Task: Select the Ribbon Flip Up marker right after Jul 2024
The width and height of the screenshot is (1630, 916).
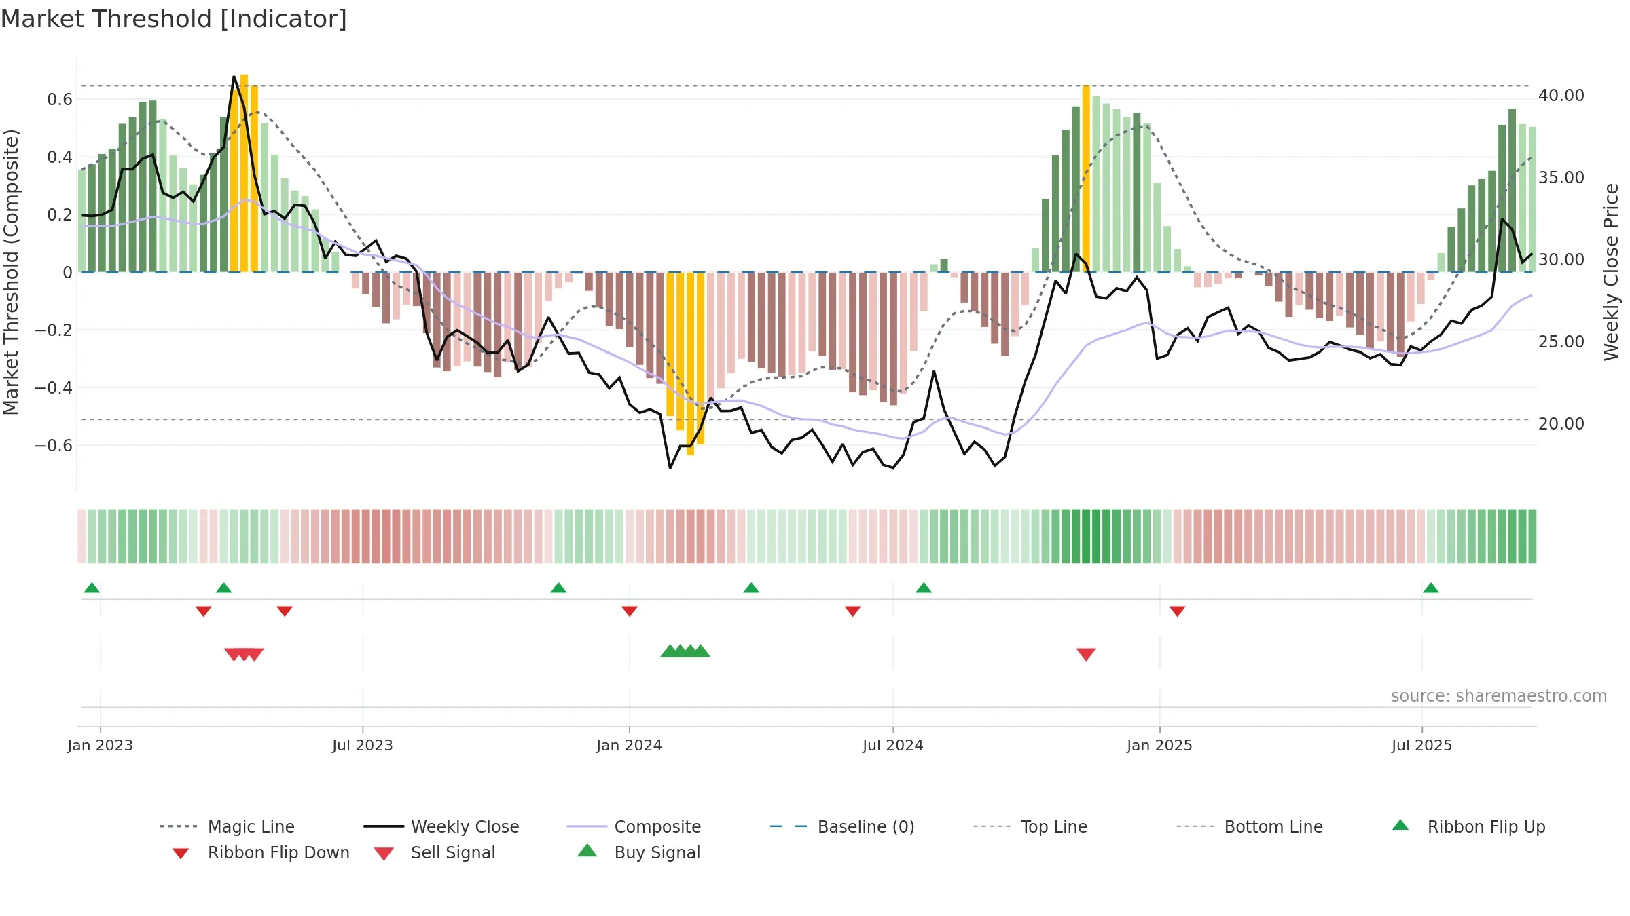Action: (x=924, y=588)
